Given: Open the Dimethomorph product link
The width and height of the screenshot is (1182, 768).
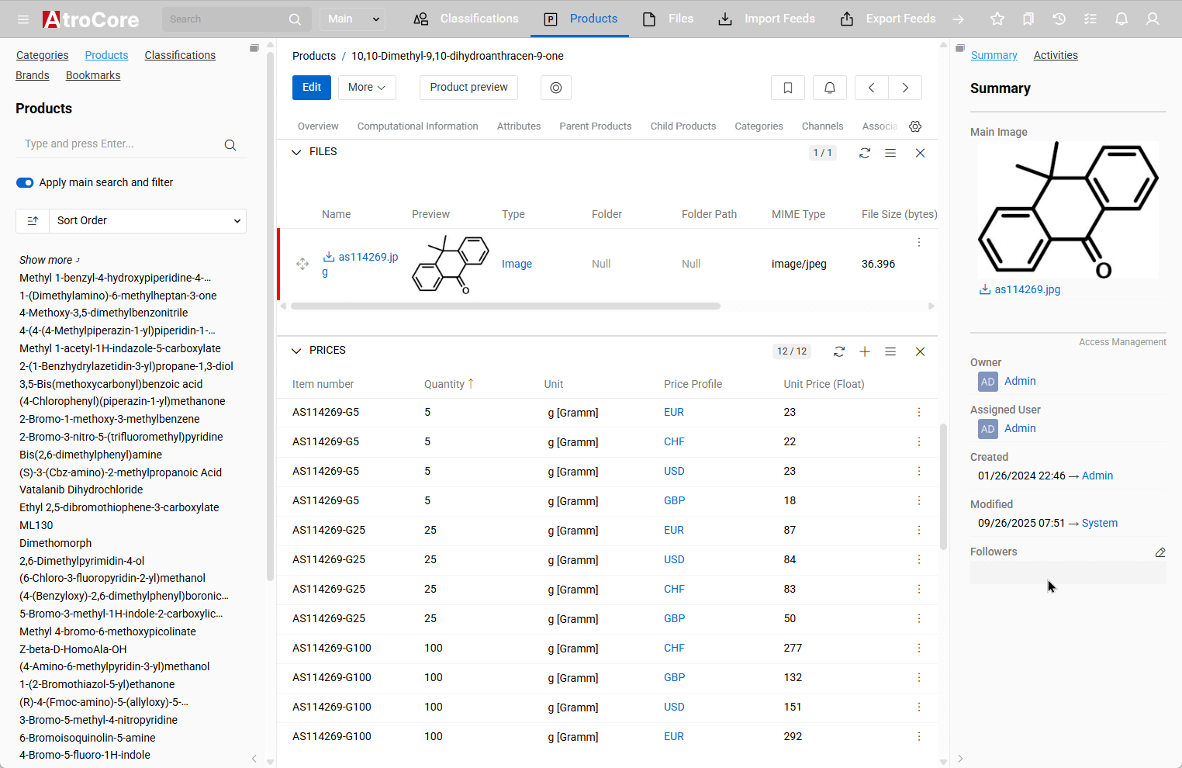Looking at the screenshot, I should 56,543.
